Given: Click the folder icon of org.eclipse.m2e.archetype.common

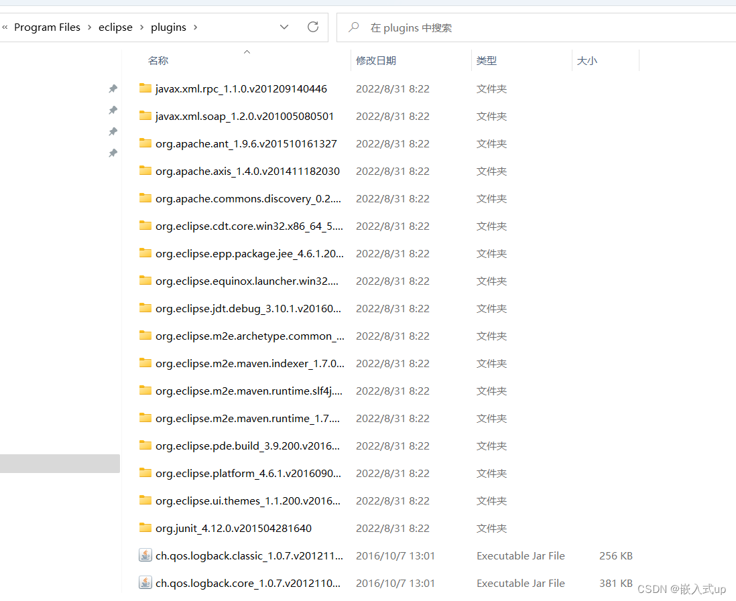Looking at the screenshot, I should point(145,336).
